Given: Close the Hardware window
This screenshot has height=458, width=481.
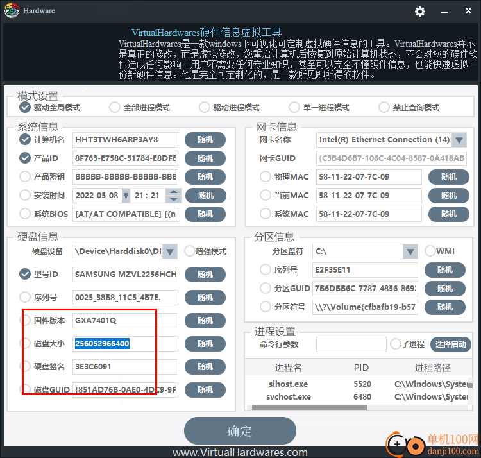Looking at the screenshot, I should pos(468,11).
